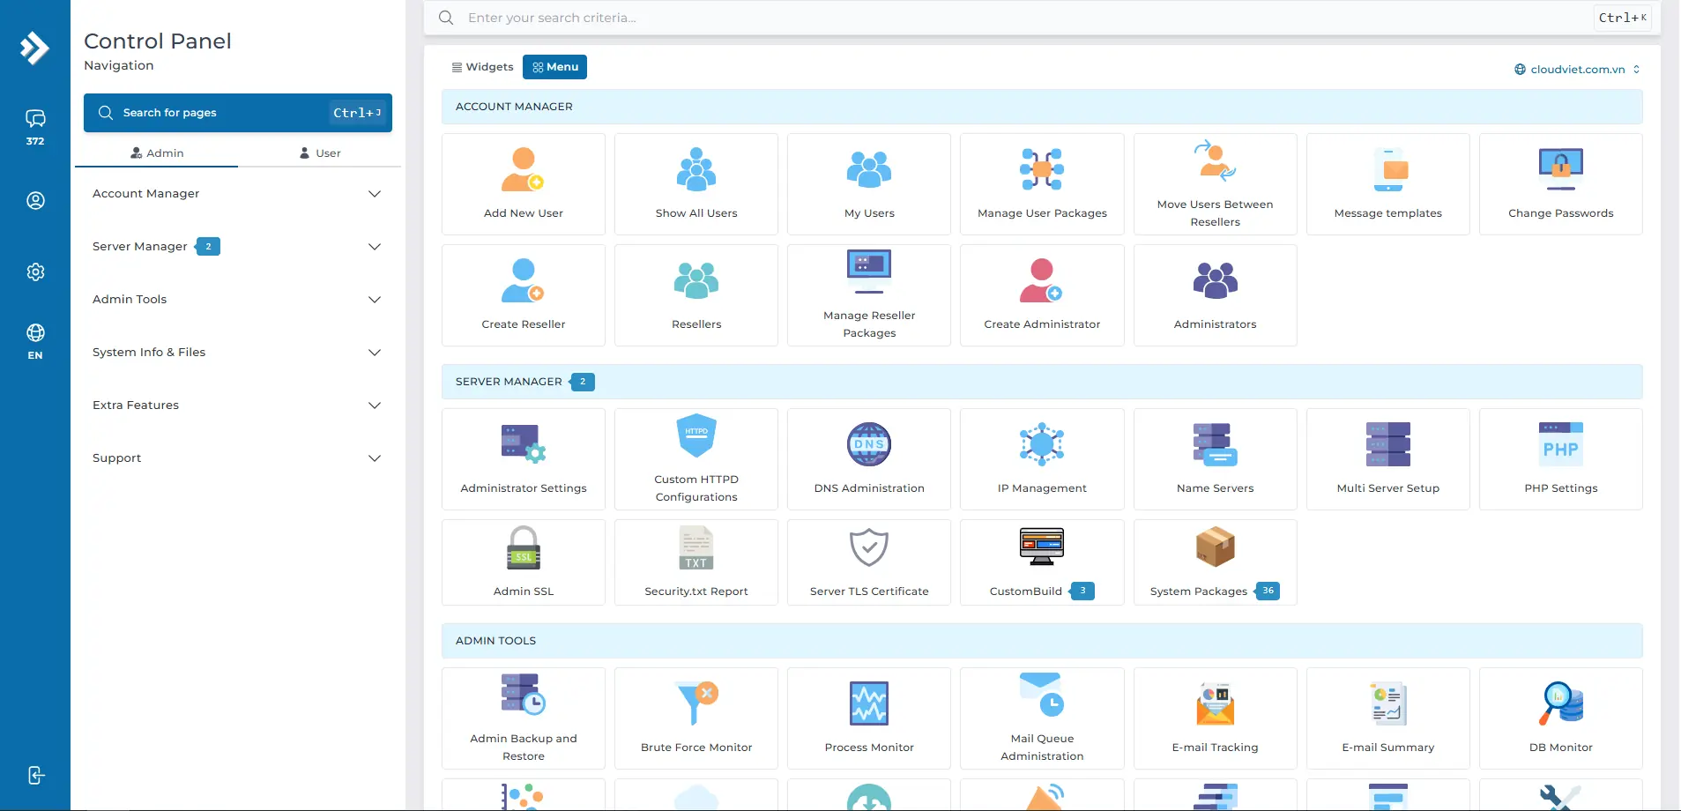Expand the Account Manager section

[236, 193]
